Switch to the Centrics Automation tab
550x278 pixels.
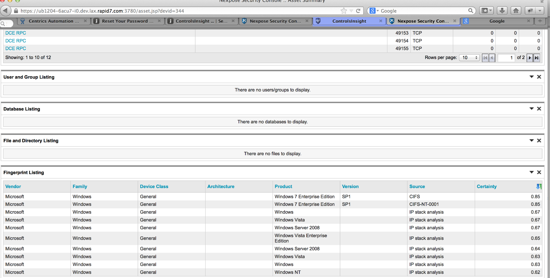tap(54, 21)
